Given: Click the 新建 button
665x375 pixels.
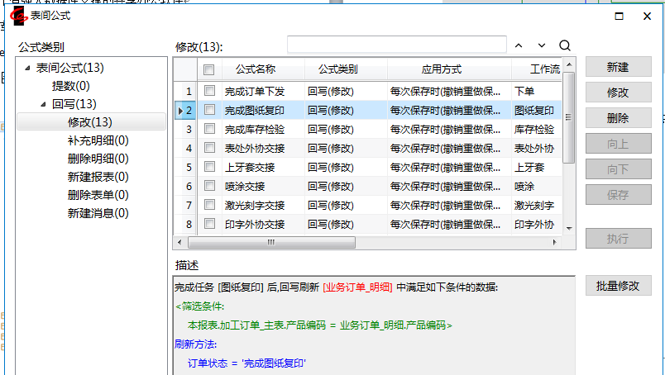Looking at the screenshot, I should coord(618,68).
